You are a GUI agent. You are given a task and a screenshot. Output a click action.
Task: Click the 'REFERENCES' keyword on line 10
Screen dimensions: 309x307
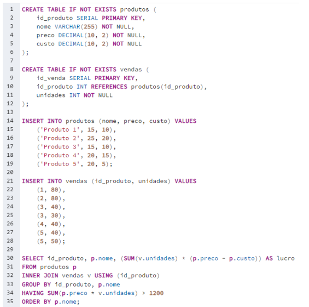click(x=109, y=87)
